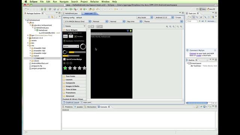240x135 pixels.
Task: Open the Refactor menu
Action: point(94,1)
